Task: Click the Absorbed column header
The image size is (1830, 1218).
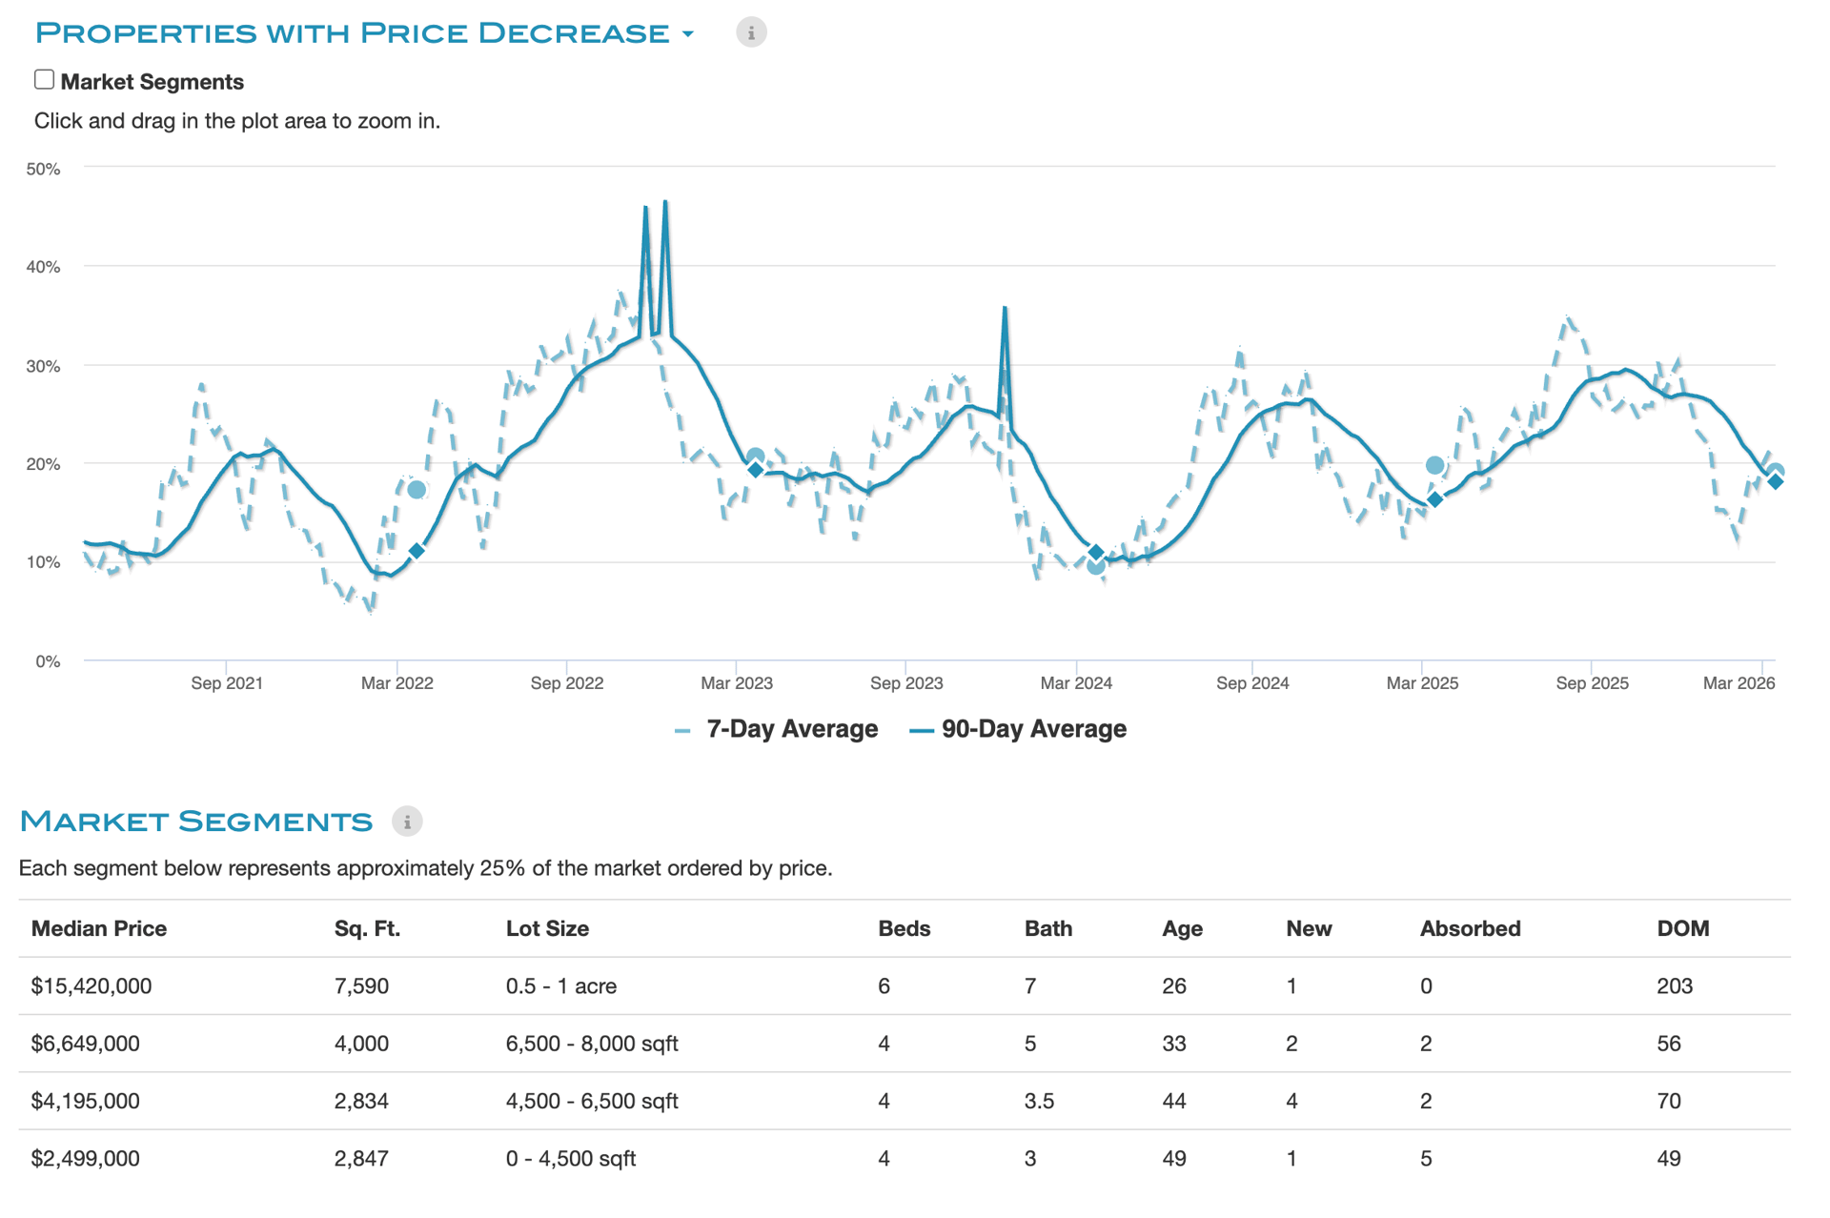Action: [1470, 929]
